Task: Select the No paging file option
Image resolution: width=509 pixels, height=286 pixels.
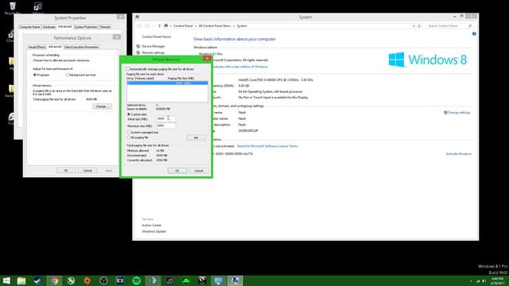Action: click(x=129, y=137)
